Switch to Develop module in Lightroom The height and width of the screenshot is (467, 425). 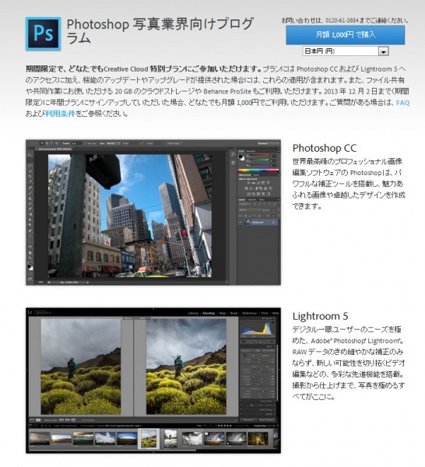(209, 314)
